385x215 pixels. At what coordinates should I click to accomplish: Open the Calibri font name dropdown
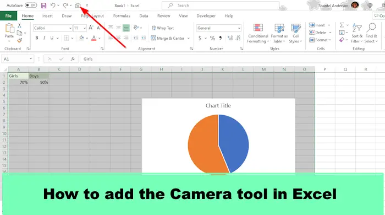[x=70, y=28]
